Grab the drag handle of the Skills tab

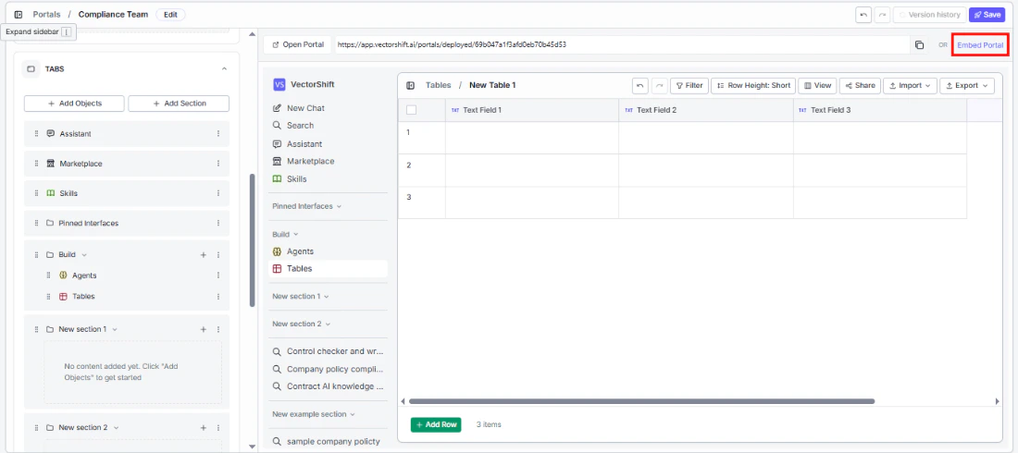pyautogui.click(x=36, y=193)
